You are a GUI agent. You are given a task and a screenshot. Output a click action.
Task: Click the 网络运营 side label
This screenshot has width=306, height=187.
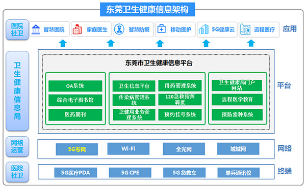click(x=17, y=146)
